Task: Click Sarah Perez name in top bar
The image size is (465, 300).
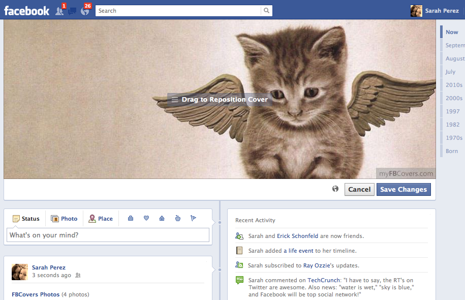Action: [x=442, y=11]
